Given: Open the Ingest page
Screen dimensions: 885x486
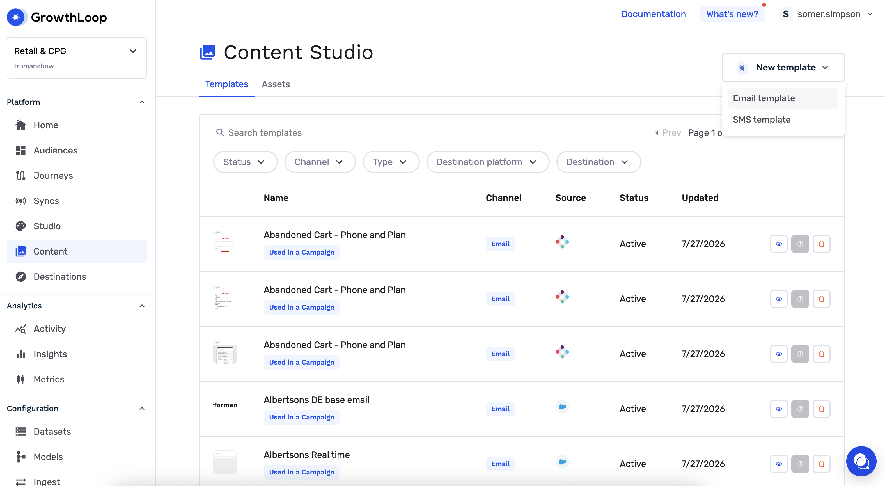Looking at the screenshot, I should pos(46,482).
